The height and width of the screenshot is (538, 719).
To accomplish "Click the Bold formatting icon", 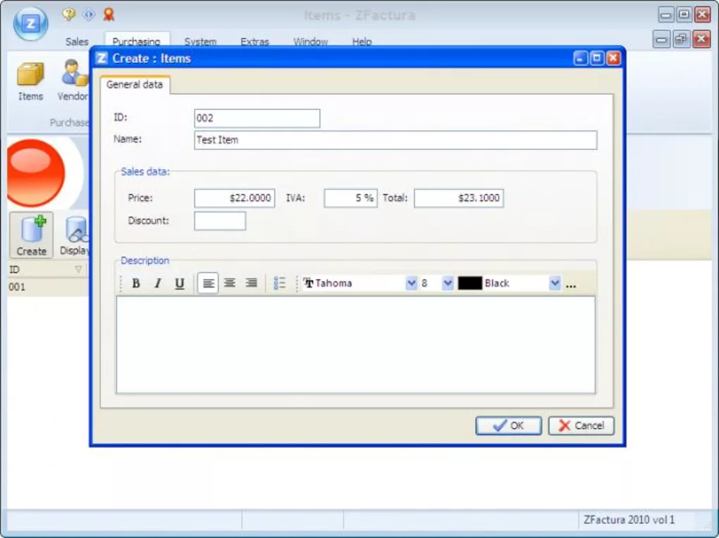I will click(x=136, y=283).
